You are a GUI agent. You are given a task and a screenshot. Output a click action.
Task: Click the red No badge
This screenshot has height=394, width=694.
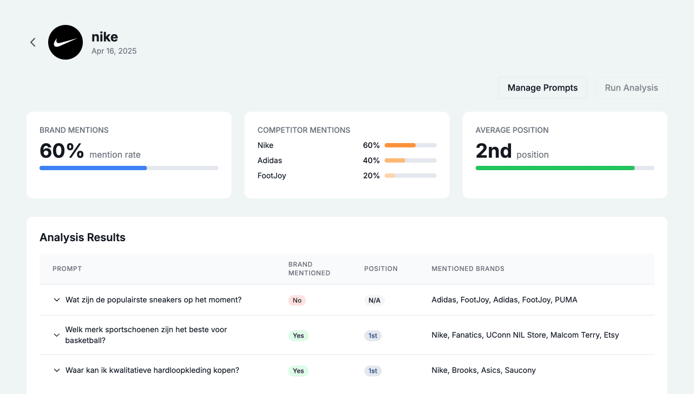[x=297, y=300]
